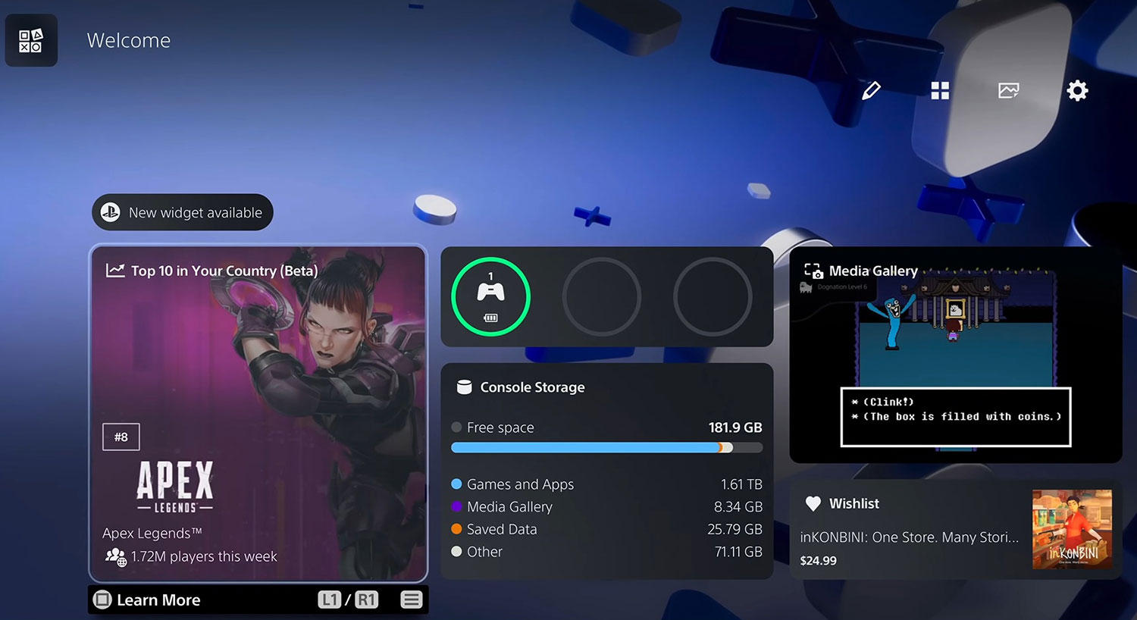Click the $24.99 price
The image size is (1137, 620).
(819, 561)
